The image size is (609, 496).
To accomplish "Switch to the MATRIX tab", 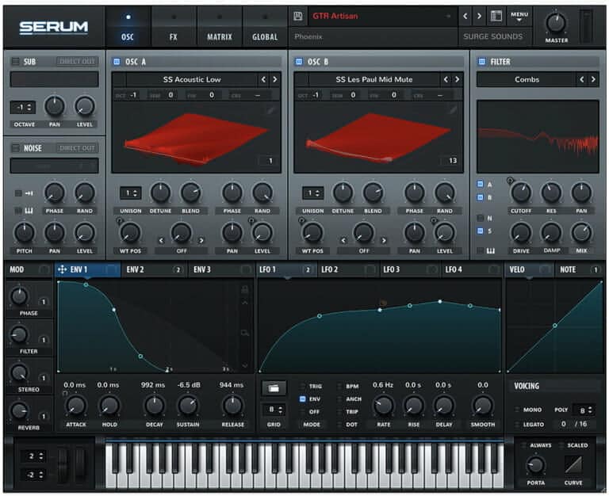I will pyautogui.click(x=220, y=28).
